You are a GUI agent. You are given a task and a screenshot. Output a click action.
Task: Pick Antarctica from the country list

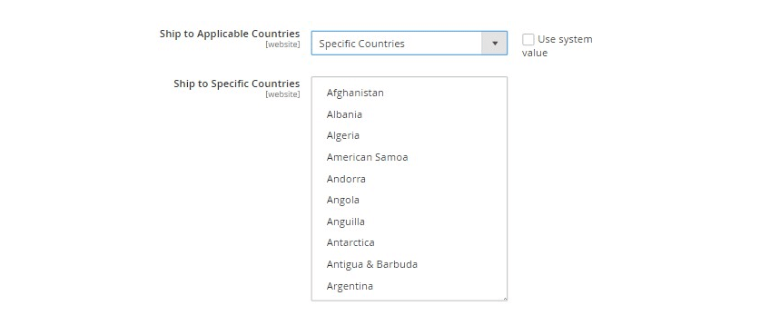[x=350, y=242]
